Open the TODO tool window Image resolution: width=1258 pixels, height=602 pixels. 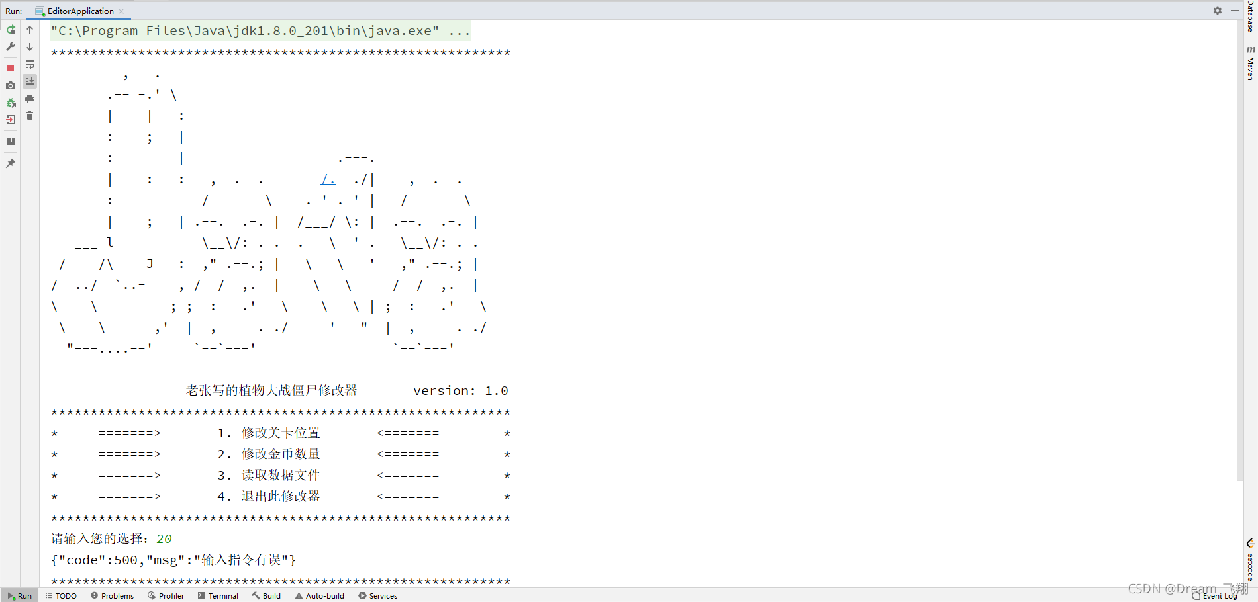(61, 596)
